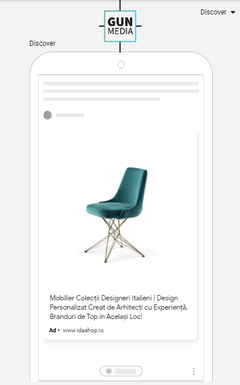Click the GUN MEDIA logo
Image resolution: width=240 pixels, height=385 pixels.
(120, 26)
